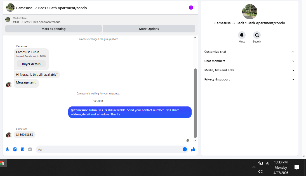The image size is (306, 176).
Task: Click Camesuse's avatar beside phone number message
Action: [9, 135]
